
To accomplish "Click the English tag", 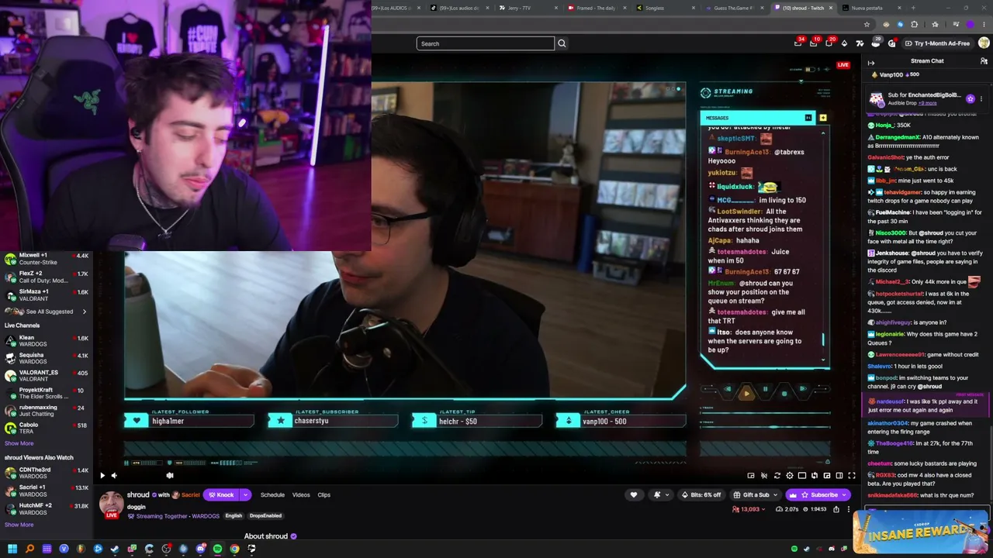I will [234, 515].
